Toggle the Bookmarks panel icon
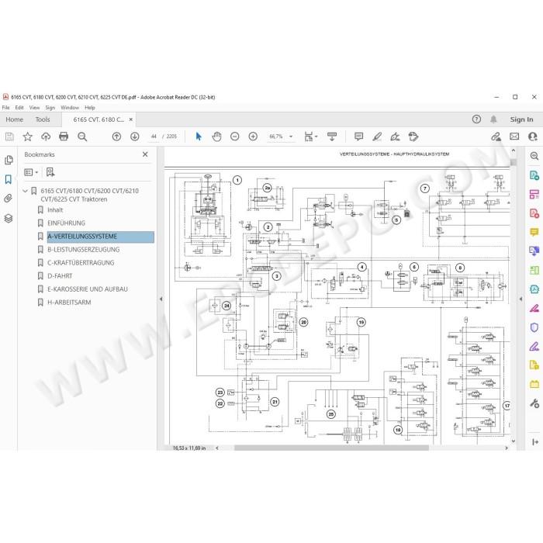Image resolution: width=543 pixels, height=543 pixels. point(9,179)
